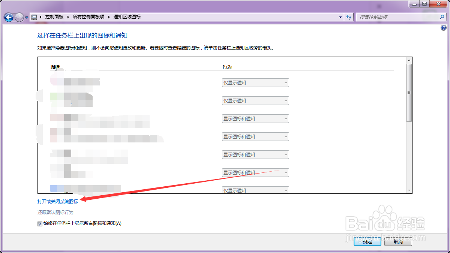Screen dimensions: 450x253
Task: Click the scrollbar up arrow in the list
Action: pos(409,60)
